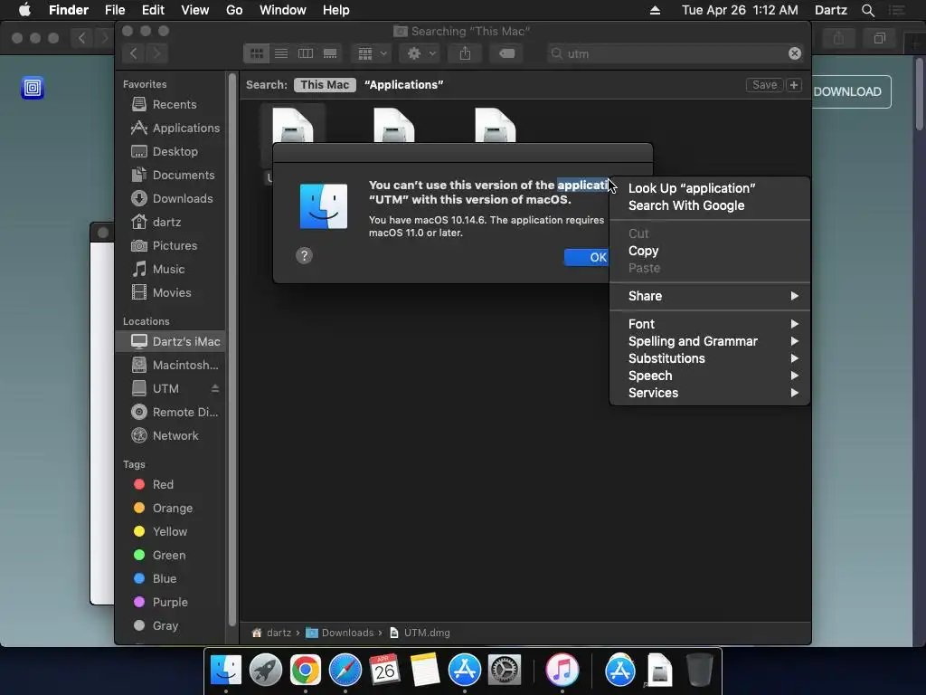Filter by Orange tag

click(x=170, y=509)
